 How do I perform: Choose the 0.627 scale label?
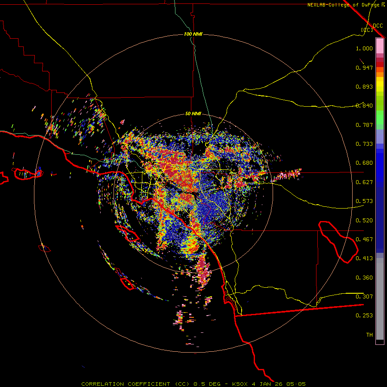pyautogui.click(x=364, y=182)
